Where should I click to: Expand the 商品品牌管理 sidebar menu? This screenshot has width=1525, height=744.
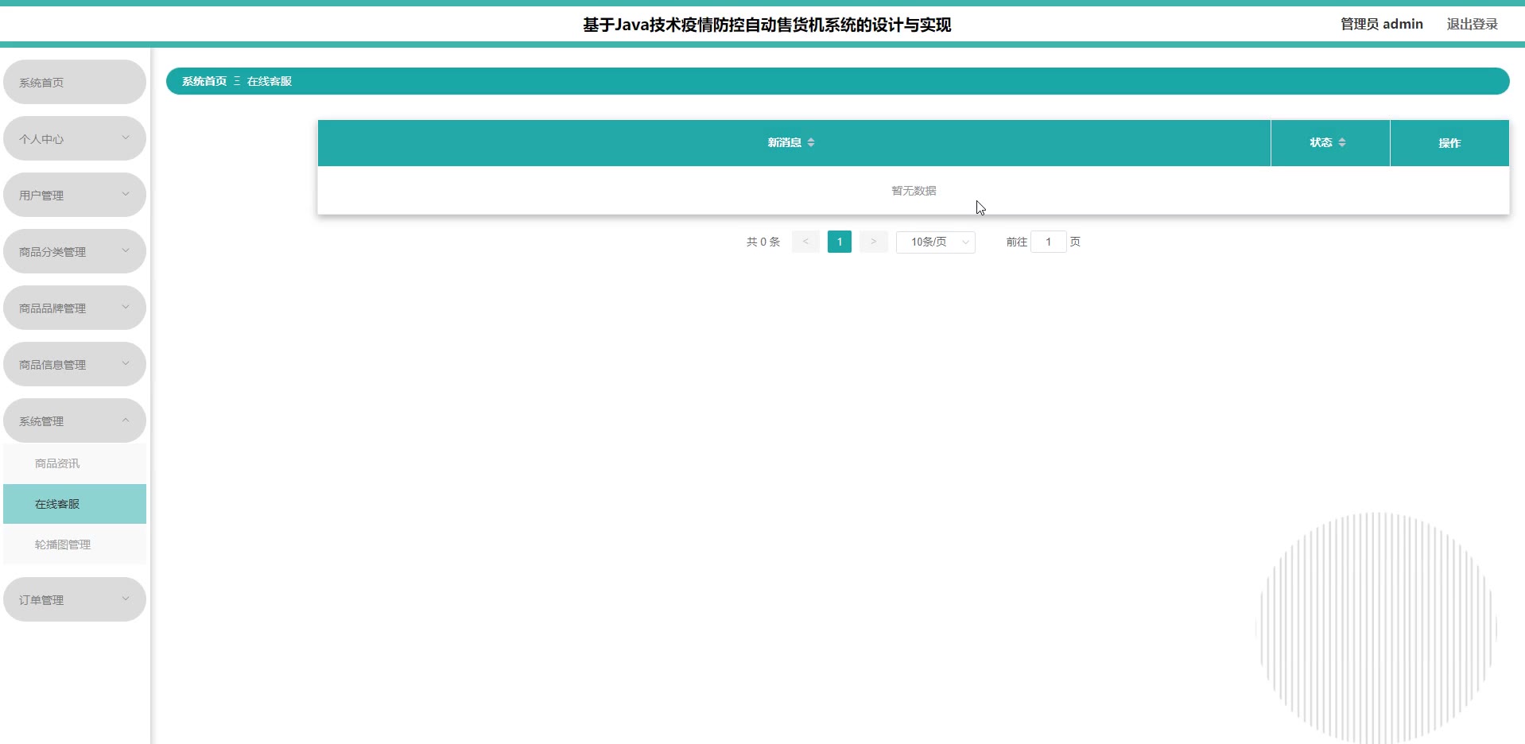coord(75,308)
